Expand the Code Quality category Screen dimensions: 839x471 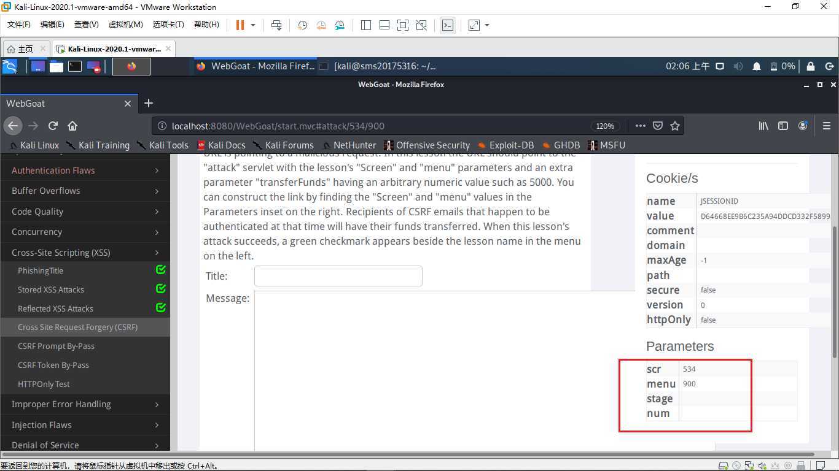[85, 212]
